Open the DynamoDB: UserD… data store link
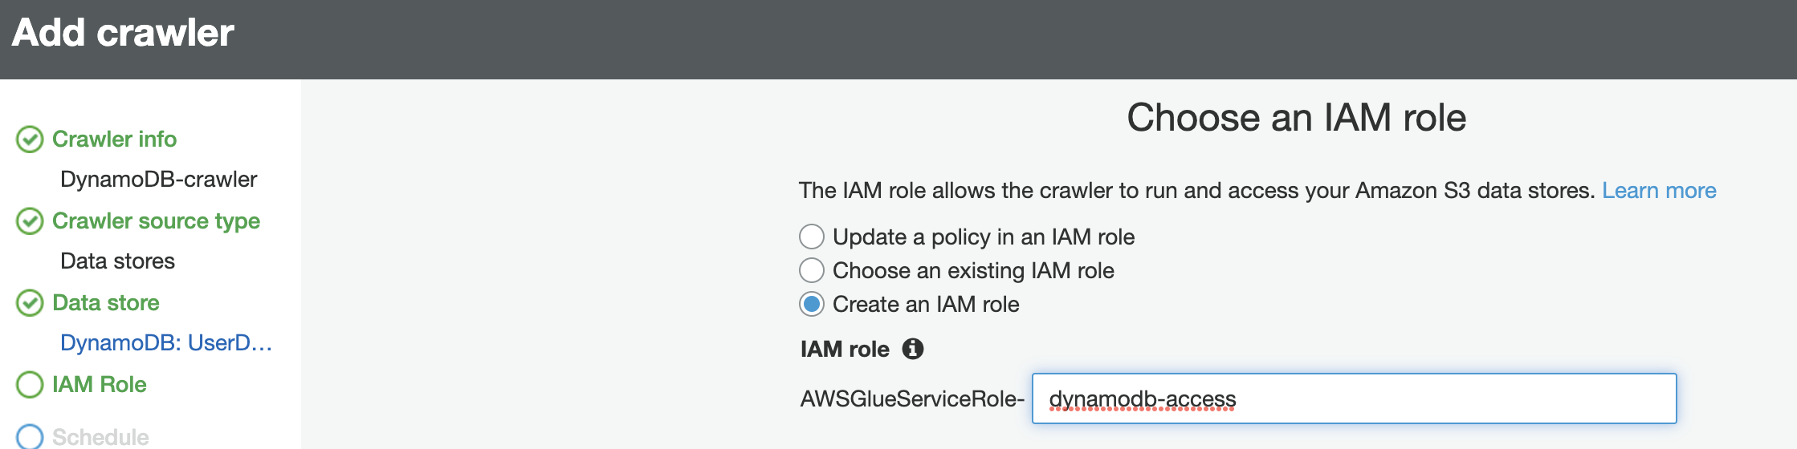Viewport: 1797px width, 449px height. (x=166, y=343)
